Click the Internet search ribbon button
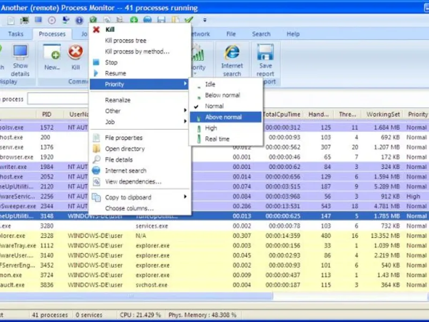 tap(232, 61)
